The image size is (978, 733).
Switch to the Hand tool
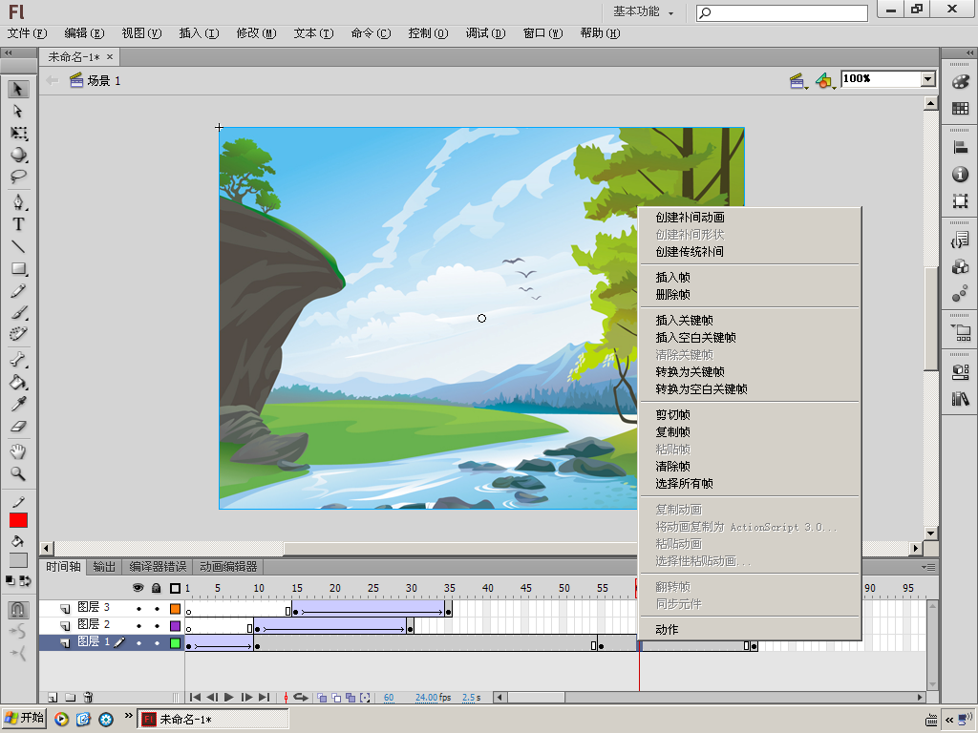[18, 451]
